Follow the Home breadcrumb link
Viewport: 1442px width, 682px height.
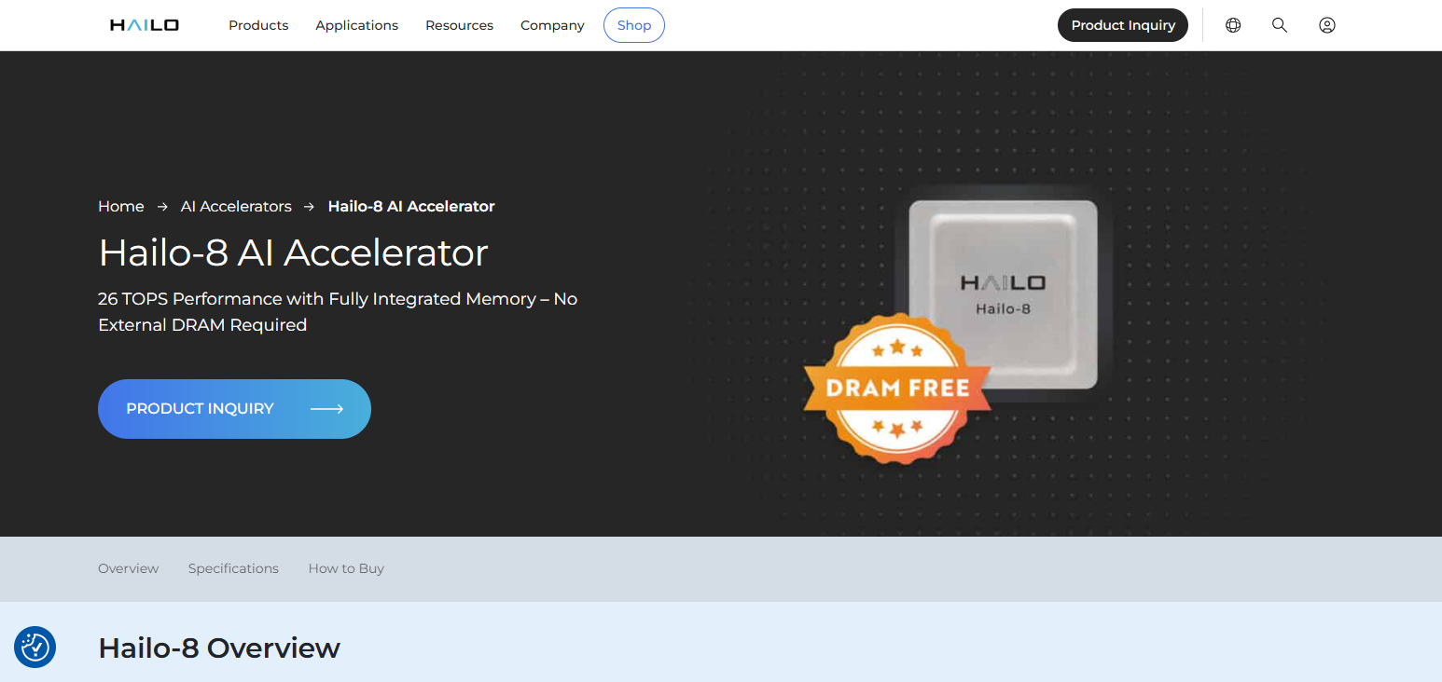tap(121, 206)
